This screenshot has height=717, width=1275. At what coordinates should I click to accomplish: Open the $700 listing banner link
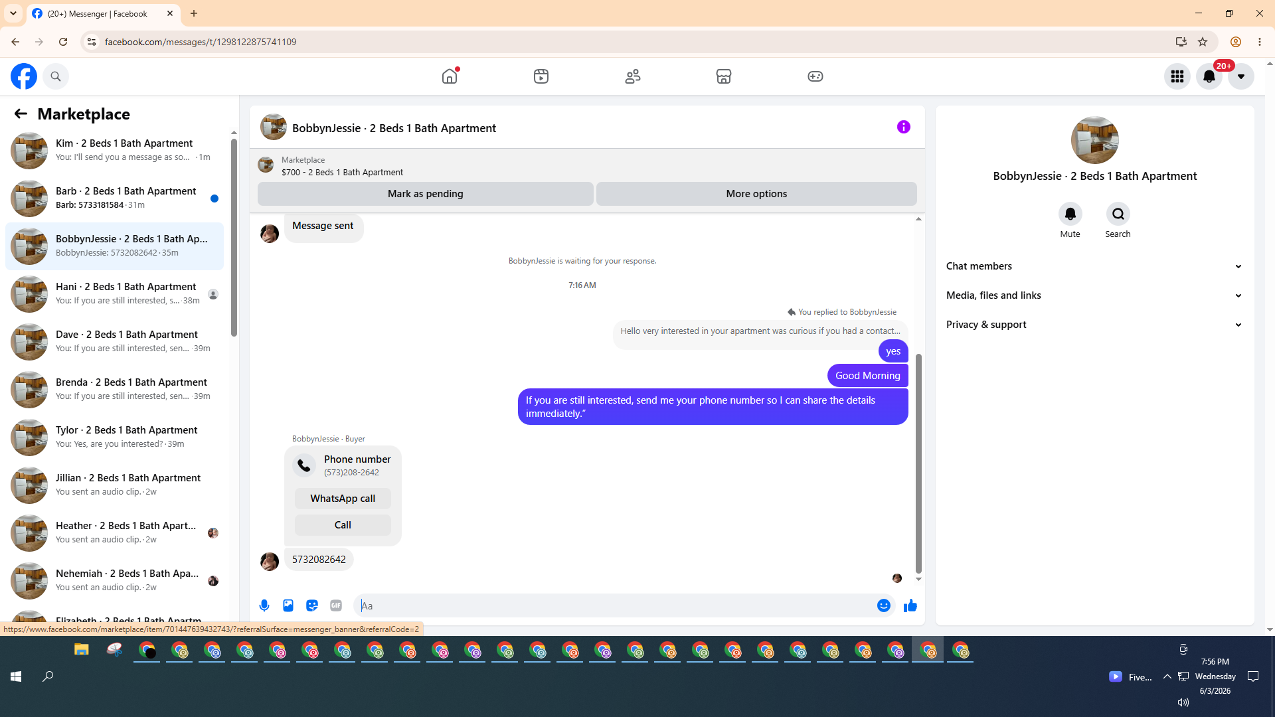(x=342, y=172)
